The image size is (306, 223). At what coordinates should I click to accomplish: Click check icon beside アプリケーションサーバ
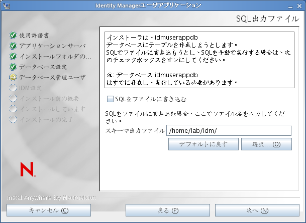13,46
